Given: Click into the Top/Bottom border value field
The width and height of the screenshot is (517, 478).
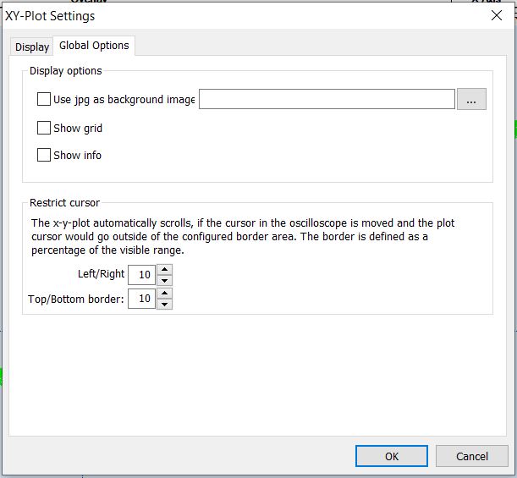Looking at the screenshot, I should pyautogui.click(x=142, y=299).
